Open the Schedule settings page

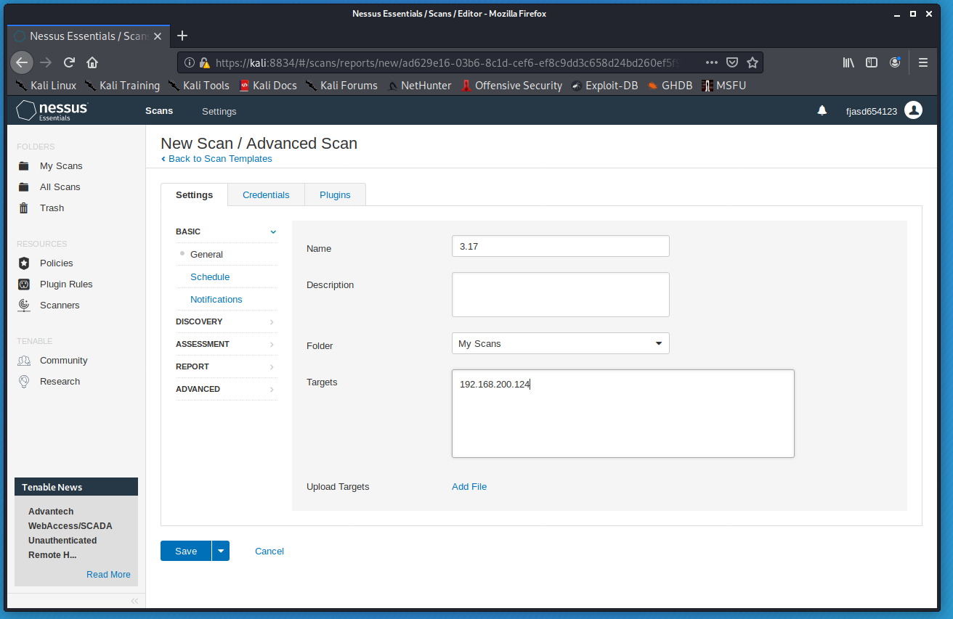210,277
